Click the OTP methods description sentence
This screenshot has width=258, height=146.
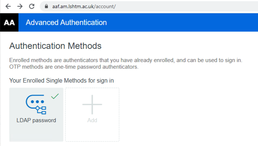[x=74, y=67]
